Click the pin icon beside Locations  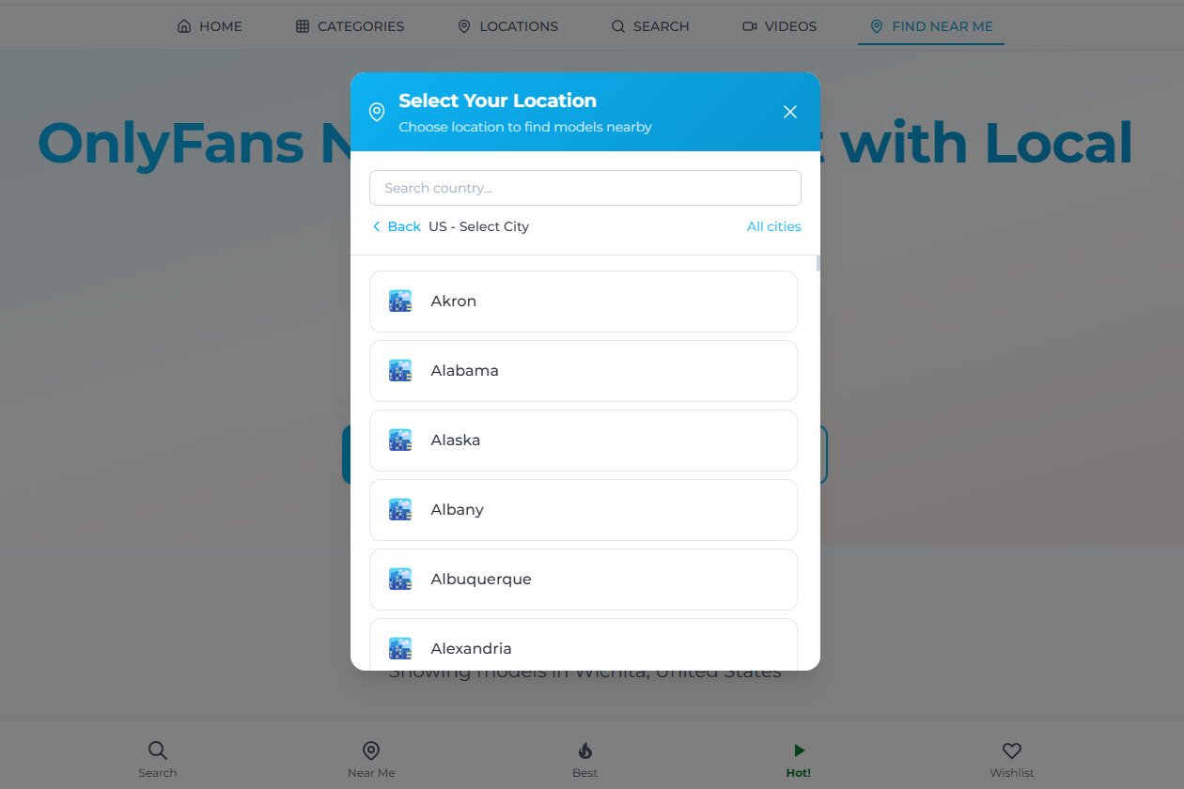(x=464, y=26)
